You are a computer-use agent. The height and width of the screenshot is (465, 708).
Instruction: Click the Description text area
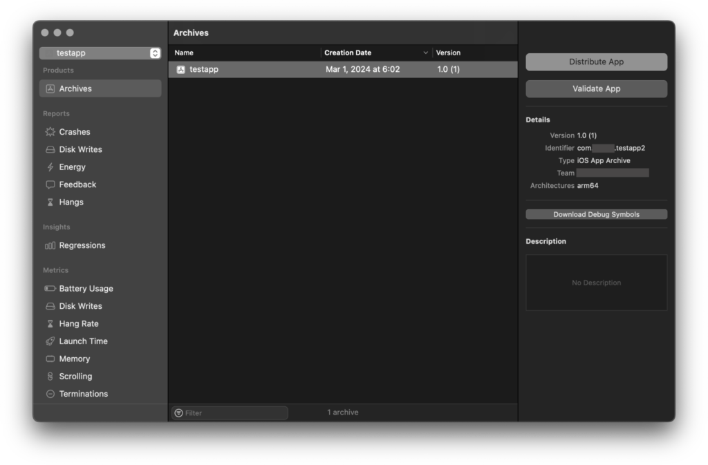pyautogui.click(x=596, y=283)
